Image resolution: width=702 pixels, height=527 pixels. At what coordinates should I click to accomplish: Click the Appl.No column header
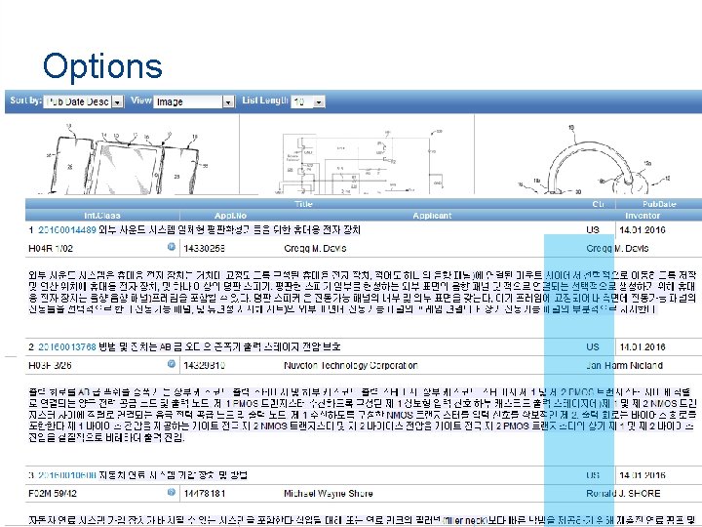[x=230, y=216]
